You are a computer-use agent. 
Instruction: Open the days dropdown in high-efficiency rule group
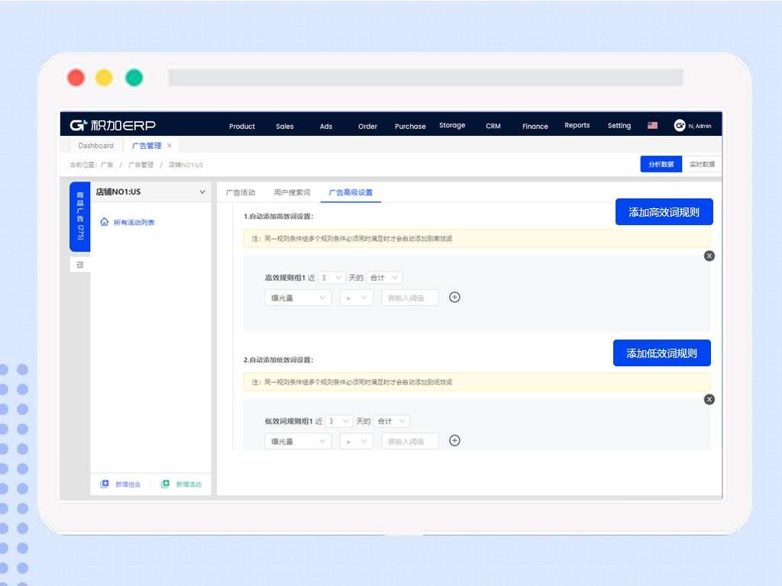331,278
